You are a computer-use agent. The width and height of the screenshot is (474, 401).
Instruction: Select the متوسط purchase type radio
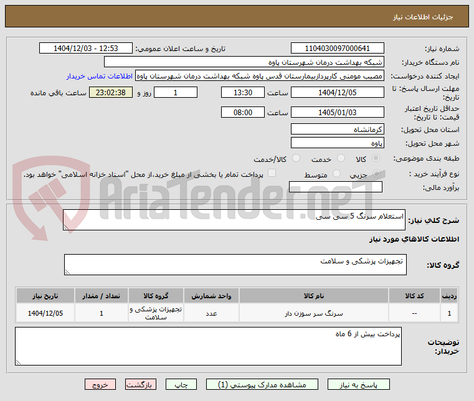pyautogui.click(x=336, y=174)
